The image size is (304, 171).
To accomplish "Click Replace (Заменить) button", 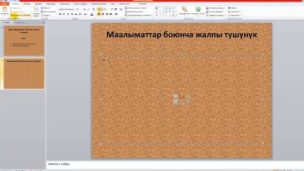I will coord(234,11).
